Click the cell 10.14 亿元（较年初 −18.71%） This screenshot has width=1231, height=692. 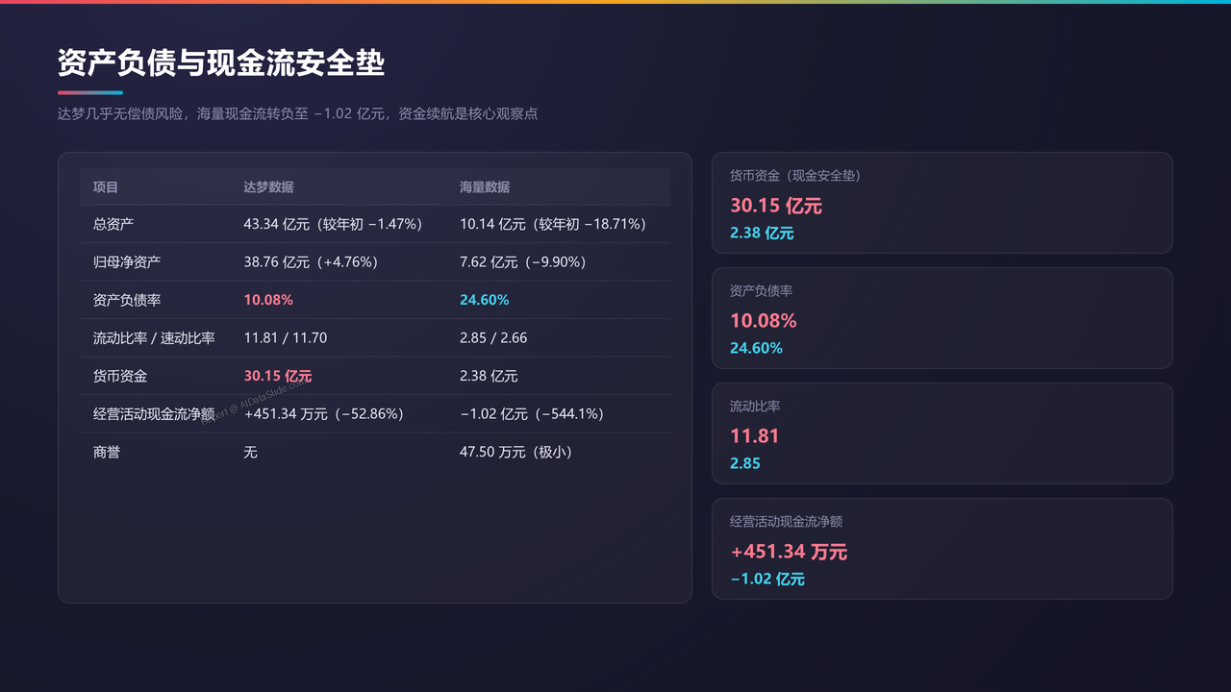pos(553,224)
